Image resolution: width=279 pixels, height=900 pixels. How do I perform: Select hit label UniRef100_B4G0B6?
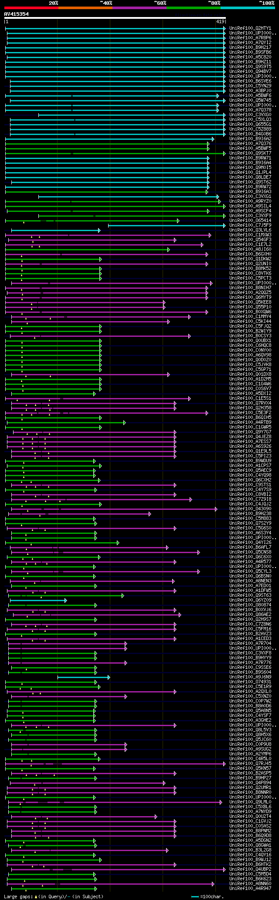click(x=250, y=134)
